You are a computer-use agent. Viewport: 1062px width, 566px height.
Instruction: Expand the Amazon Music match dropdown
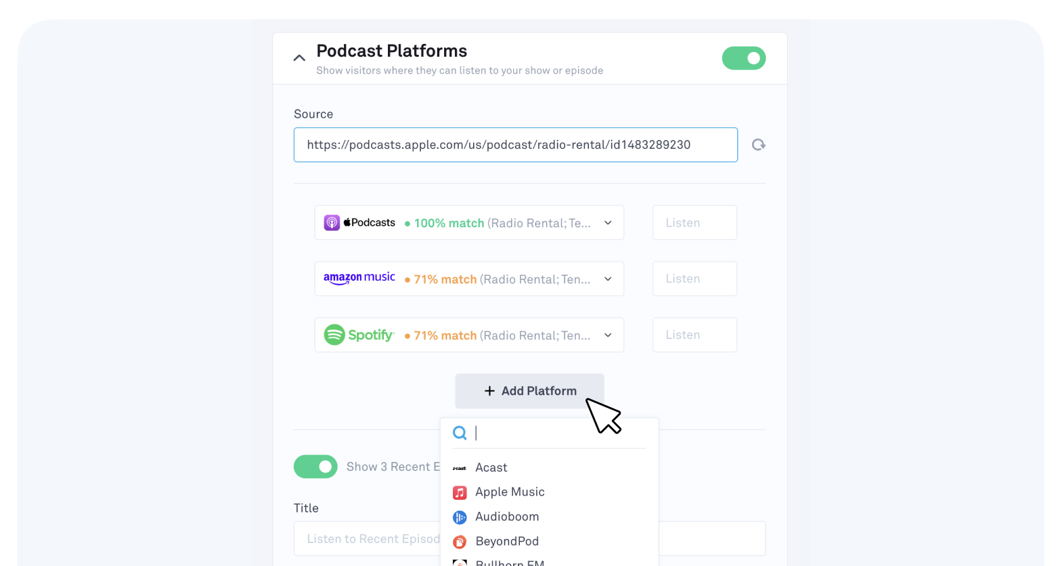click(x=608, y=279)
